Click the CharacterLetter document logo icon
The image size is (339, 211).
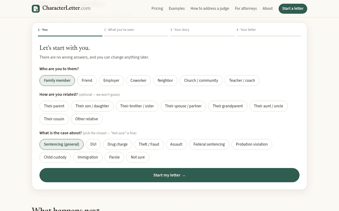coord(36,9)
